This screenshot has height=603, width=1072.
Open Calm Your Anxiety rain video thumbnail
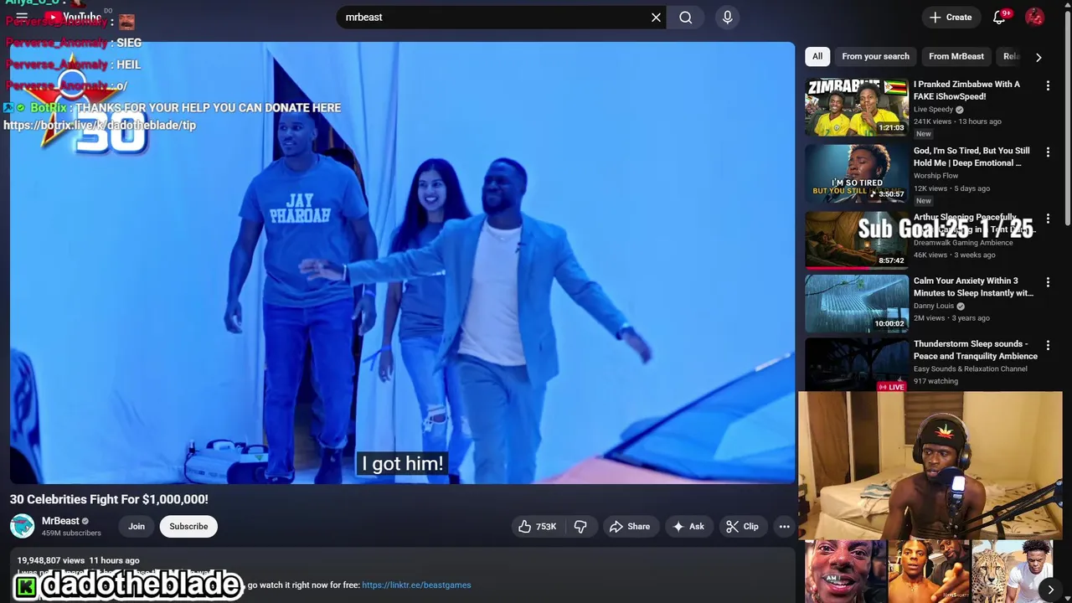(x=857, y=303)
